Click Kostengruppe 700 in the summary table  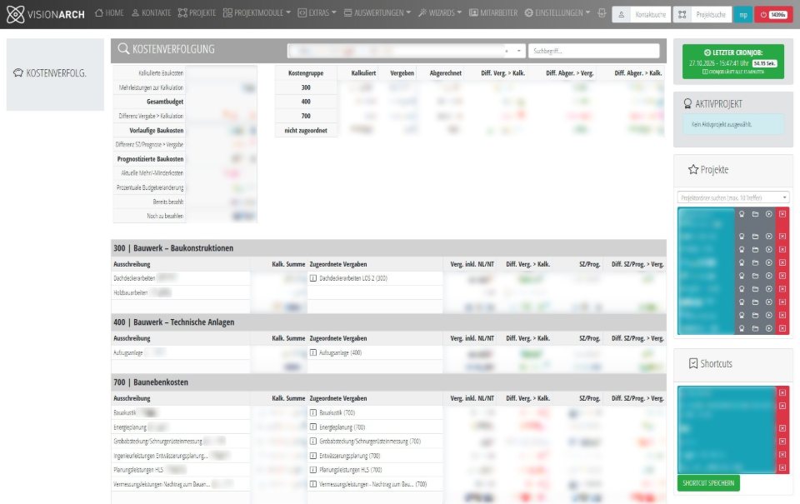306,117
